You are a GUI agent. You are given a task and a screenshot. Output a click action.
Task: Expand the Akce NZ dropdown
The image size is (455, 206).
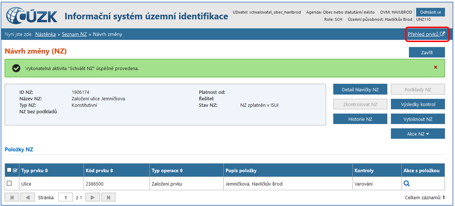pyautogui.click(x=418, y=134)
